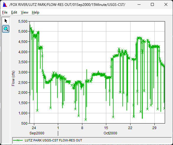The image size is (173, 145).
Task: Select the LUTZ PARK USGS-CST FLOW-RES OUT legend label
Action: pyautogui.click(x=53, y=140)
